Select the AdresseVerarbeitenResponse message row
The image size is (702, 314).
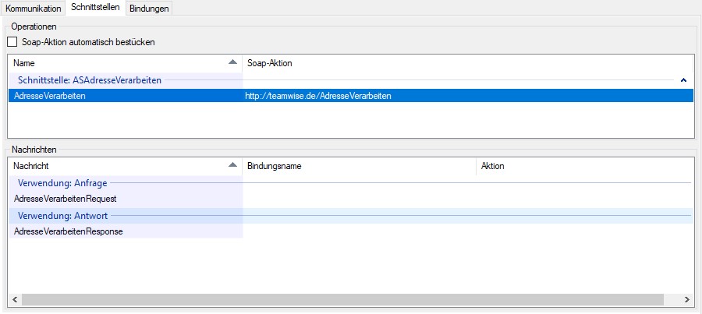pyautogui.click(x=68, y=231)
